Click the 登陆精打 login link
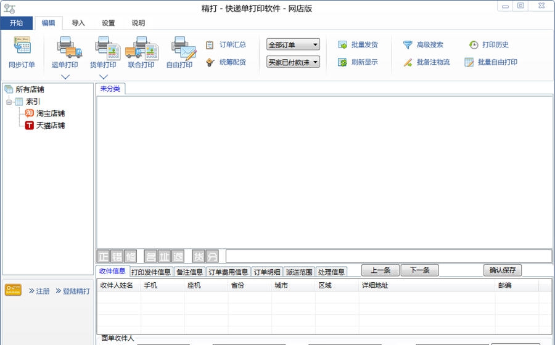The height and width of the screenshot is (345, 555). 72,291
